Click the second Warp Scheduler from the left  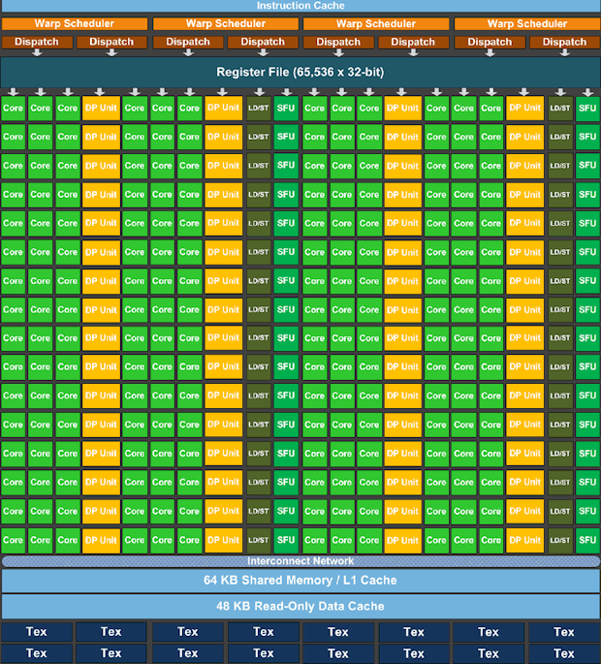(226, 23)
